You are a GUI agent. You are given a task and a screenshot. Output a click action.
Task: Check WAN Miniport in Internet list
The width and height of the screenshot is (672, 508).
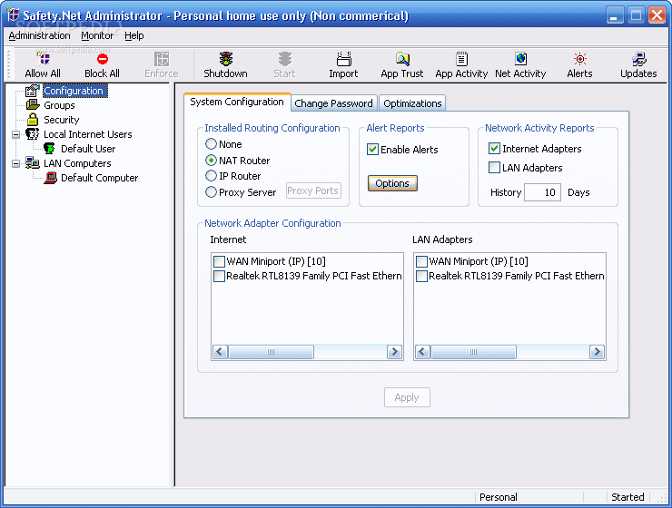click(219, 261)
